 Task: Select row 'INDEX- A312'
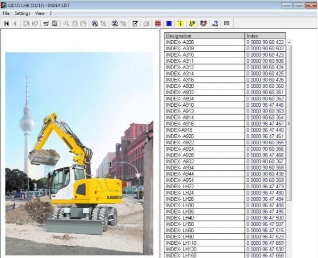click(225, 67)
